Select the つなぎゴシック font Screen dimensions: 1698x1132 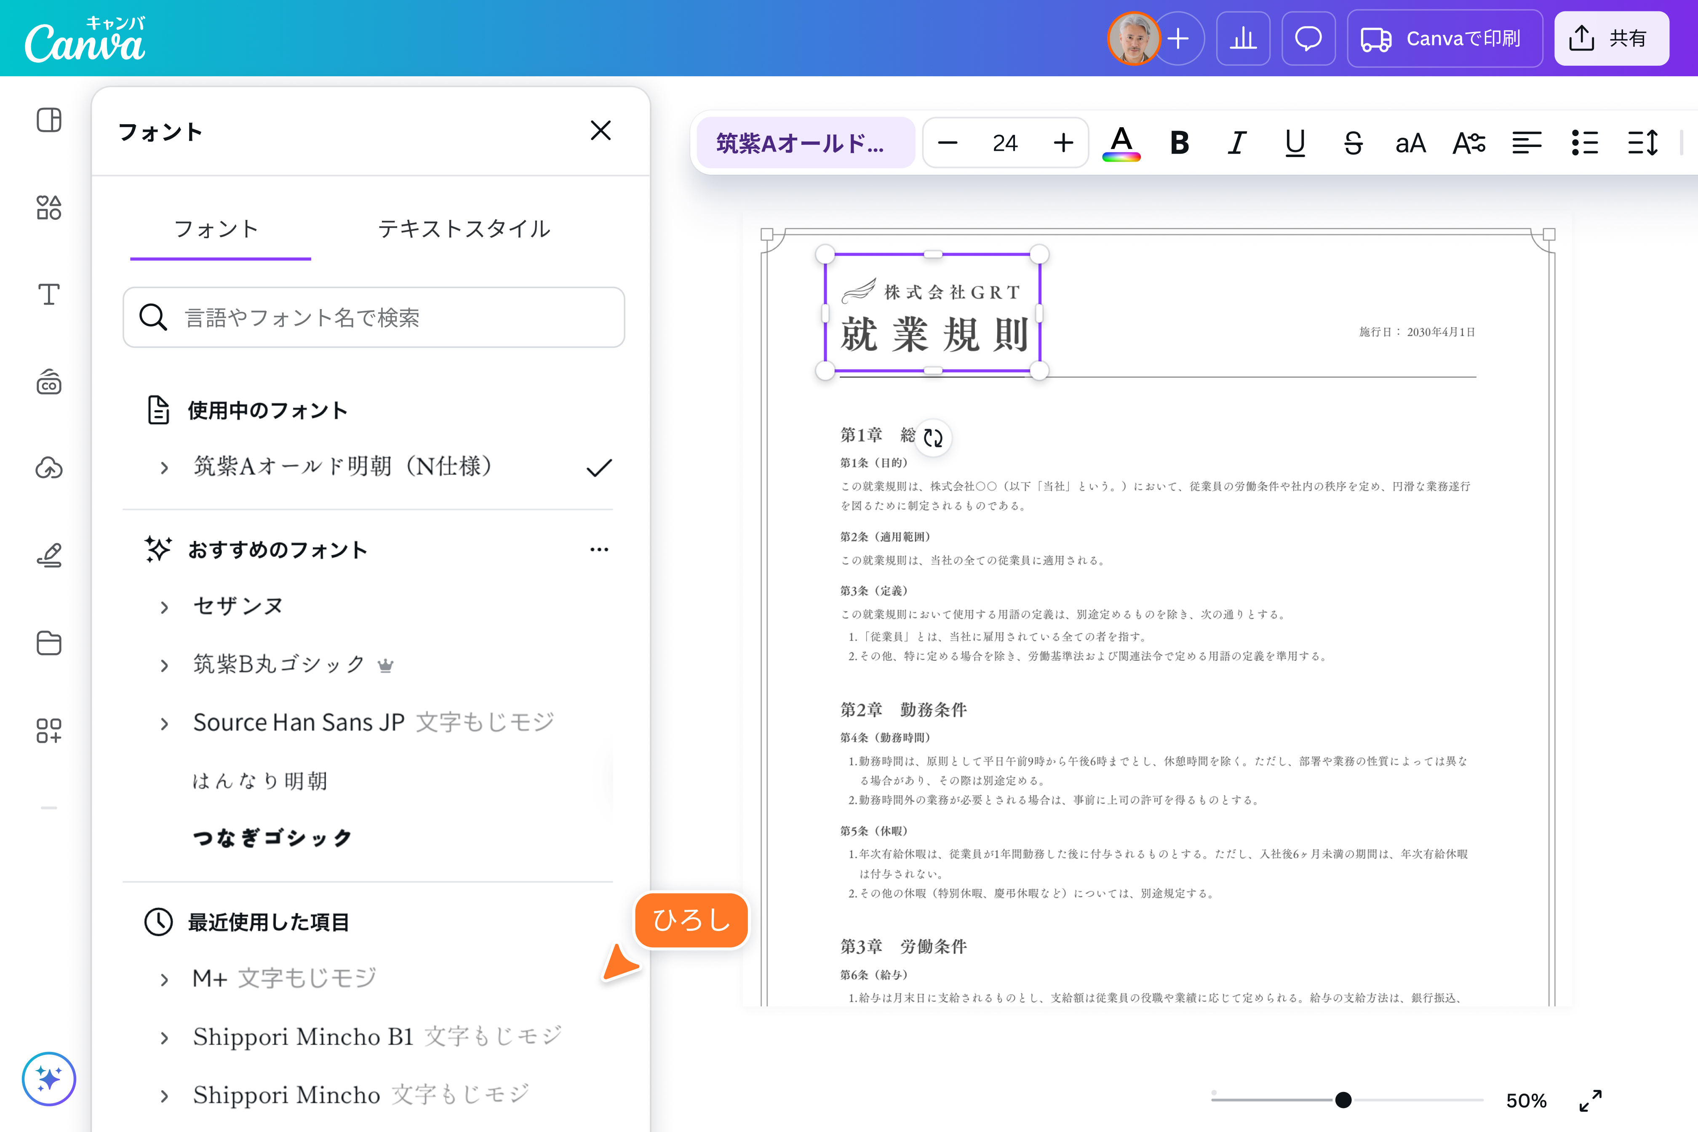(x=272, y=838)
